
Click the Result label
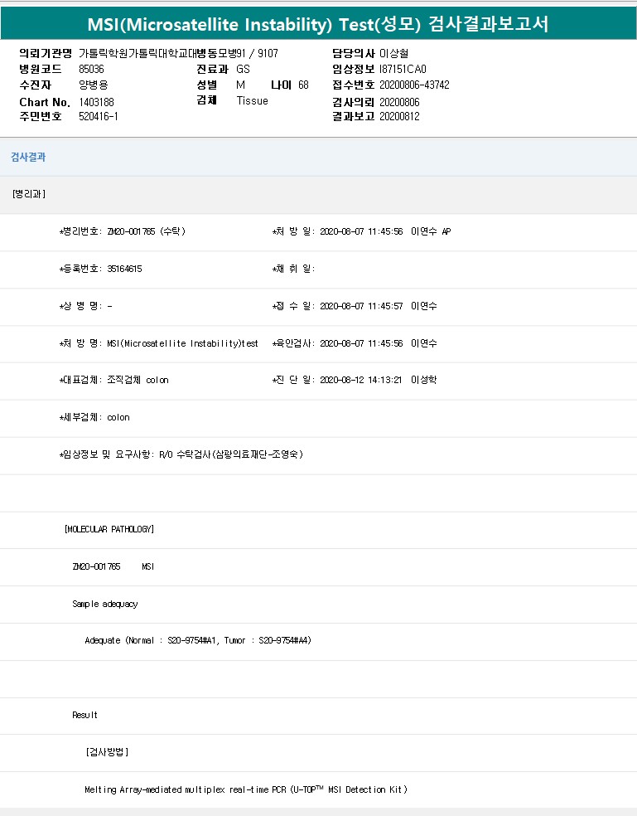tap(84, 715)
